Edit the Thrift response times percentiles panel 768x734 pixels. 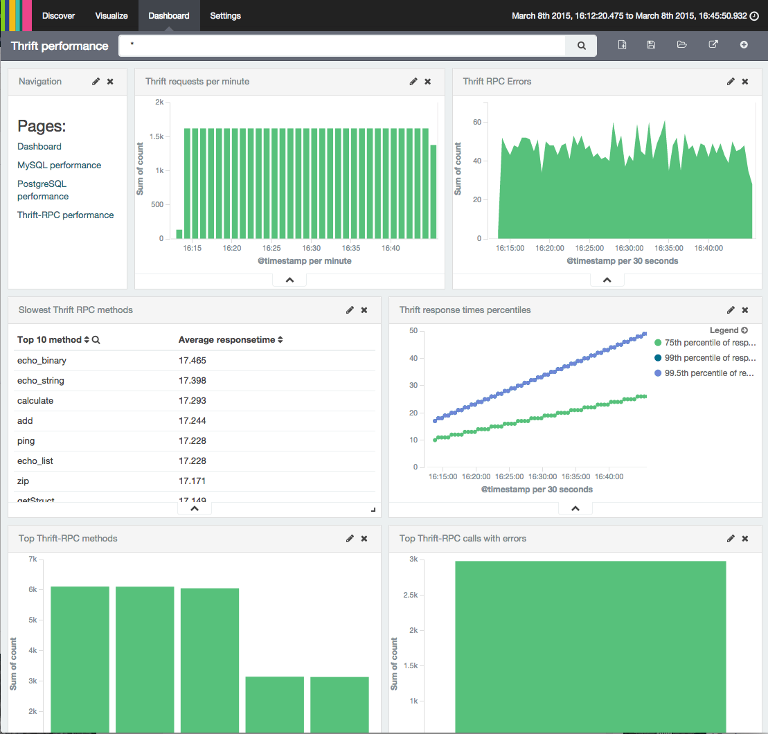[x=731, y=310]
